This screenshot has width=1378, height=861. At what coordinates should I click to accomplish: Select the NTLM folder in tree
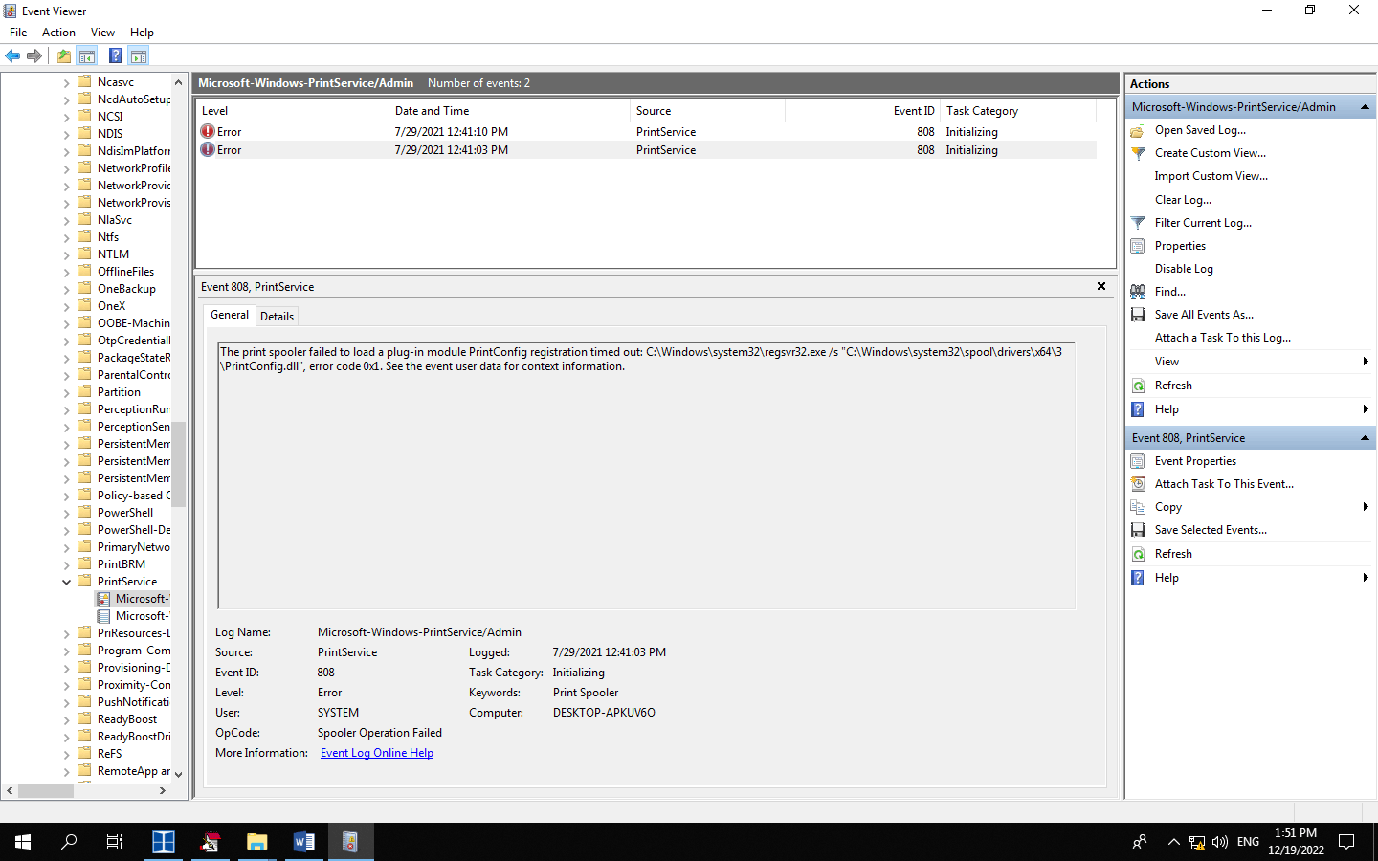113,254
